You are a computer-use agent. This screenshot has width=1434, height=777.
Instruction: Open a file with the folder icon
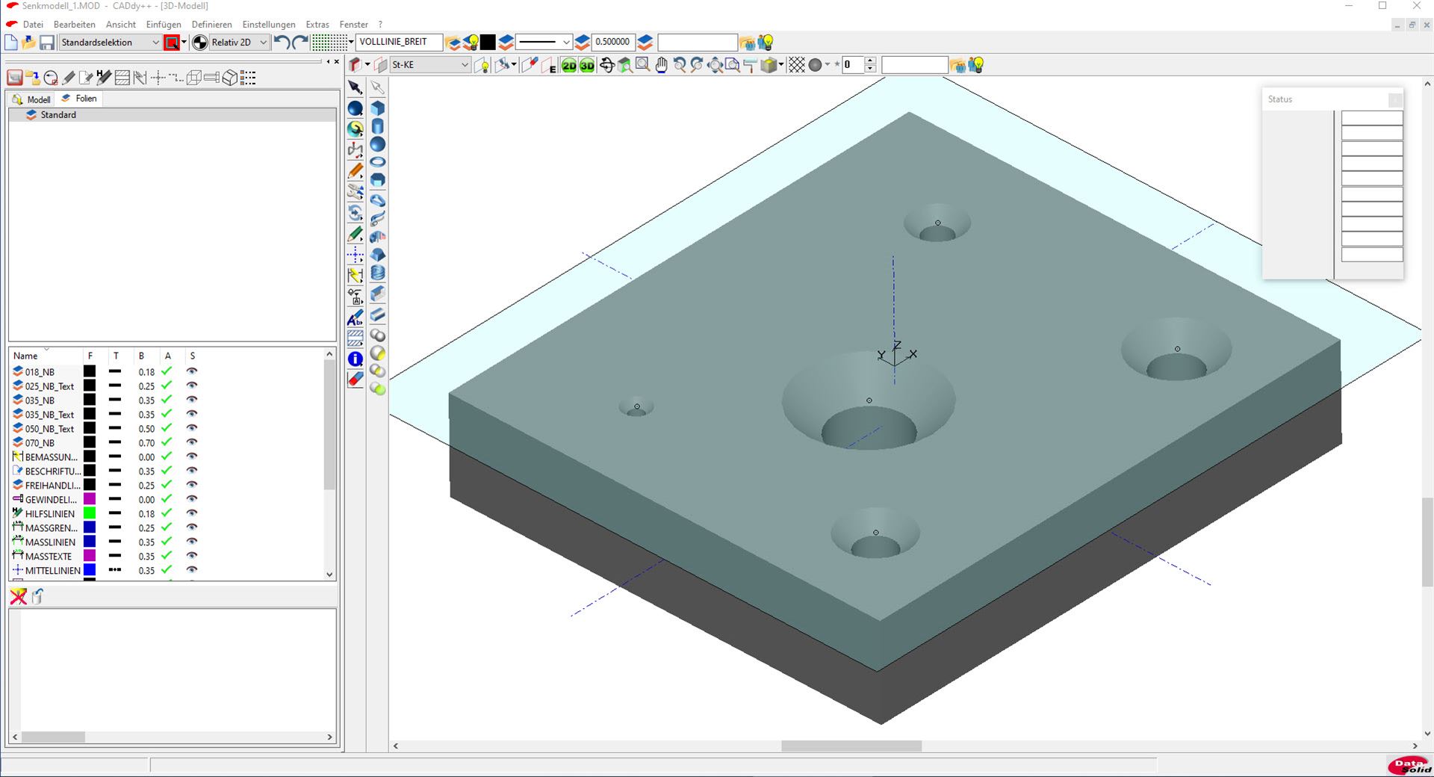[x=29, y=43]
